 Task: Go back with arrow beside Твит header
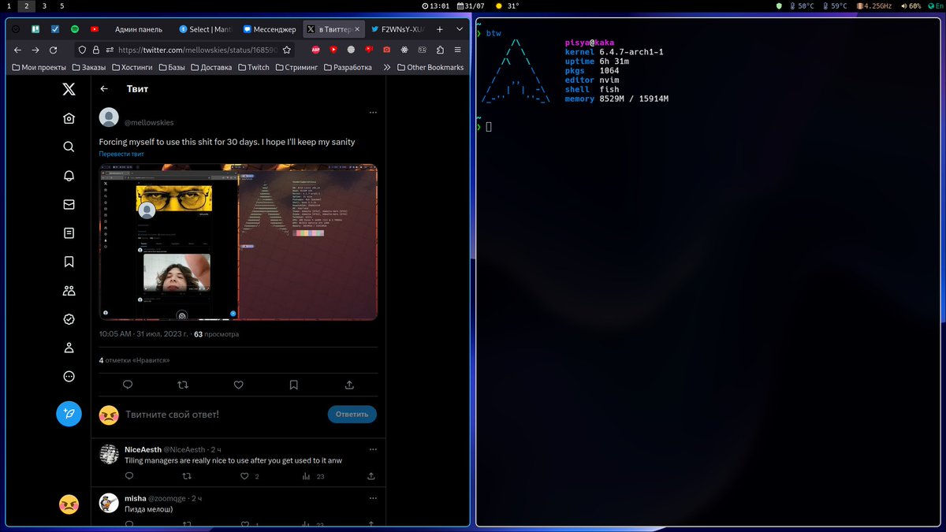[104, 89]
